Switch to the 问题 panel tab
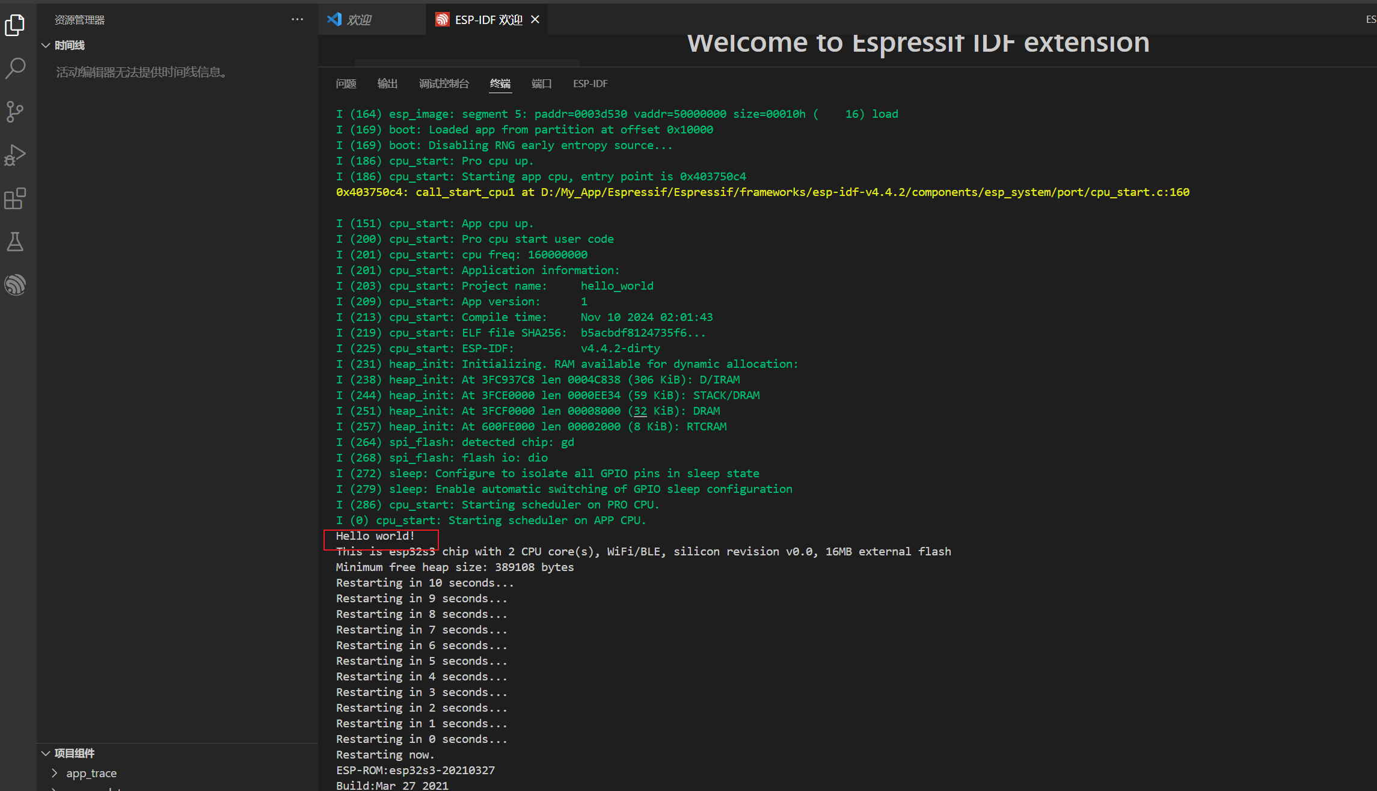1377x791 pixels. [x=346, y=84]
